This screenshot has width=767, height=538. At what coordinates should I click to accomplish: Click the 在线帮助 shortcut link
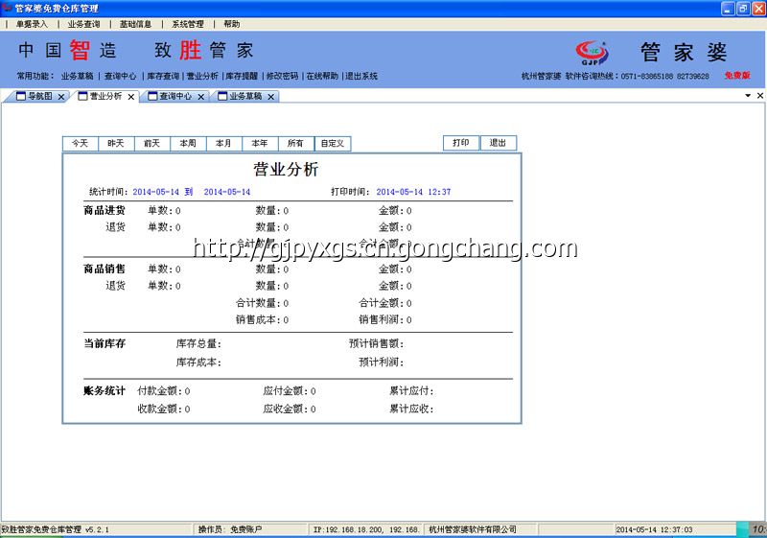(x=322, y=76)
